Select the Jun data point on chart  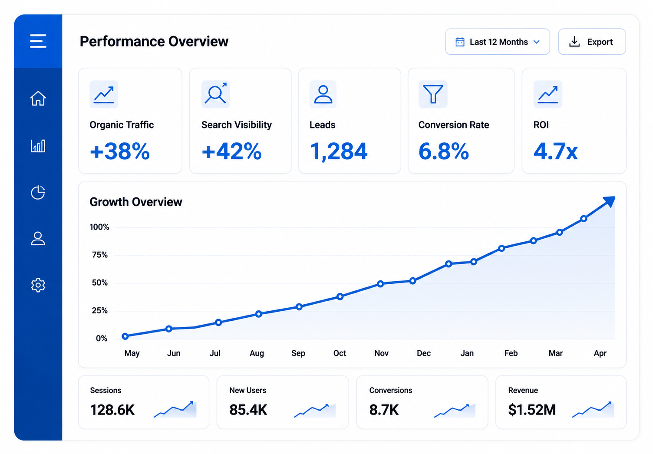tap(169, 329)
